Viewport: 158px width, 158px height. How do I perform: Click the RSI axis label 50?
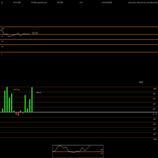pos(2,41)
